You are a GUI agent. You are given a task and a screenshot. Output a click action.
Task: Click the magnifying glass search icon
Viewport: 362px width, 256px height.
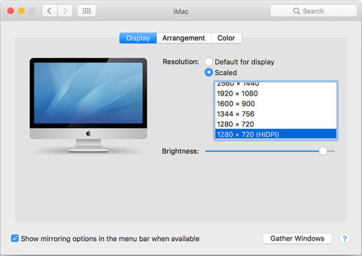coord(296,11)
